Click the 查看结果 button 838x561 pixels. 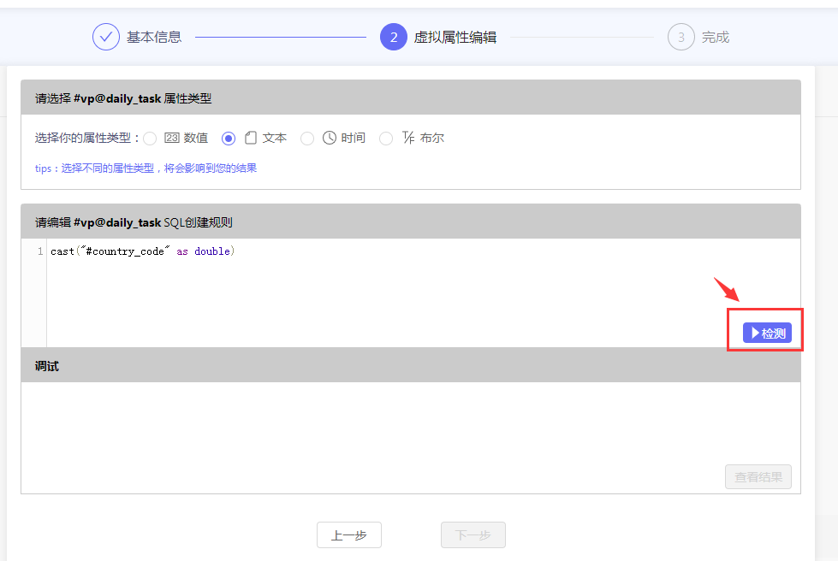click(758, 477)
